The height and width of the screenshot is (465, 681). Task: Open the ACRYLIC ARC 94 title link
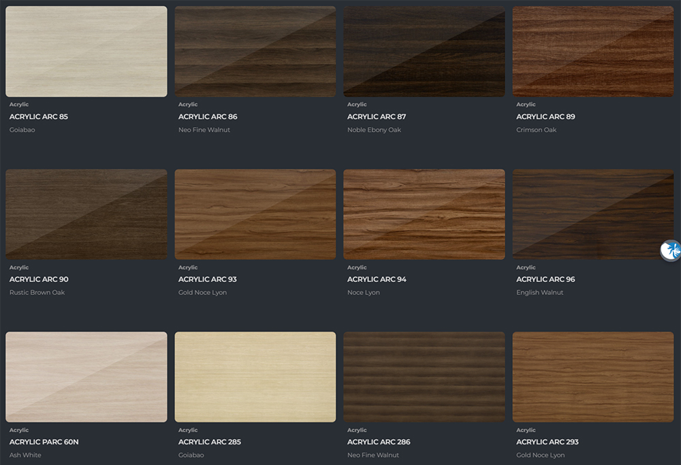(x=377, y=279)
